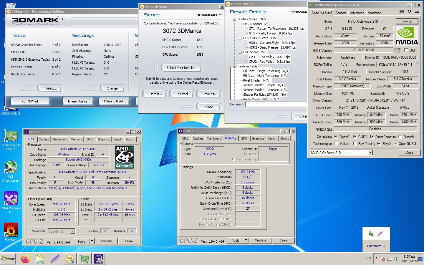Show hidden tray icons arrow
This screenshot has width=424, height=265.
(x=376, y=259)
